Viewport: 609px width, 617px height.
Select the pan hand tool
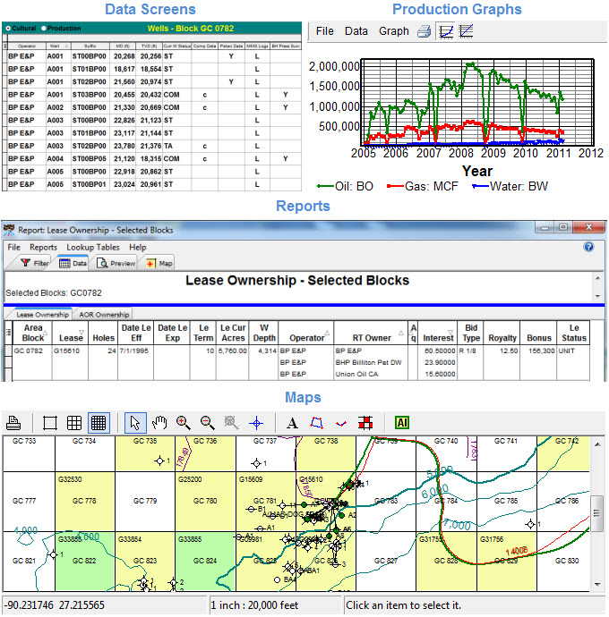tap(159, 422)
